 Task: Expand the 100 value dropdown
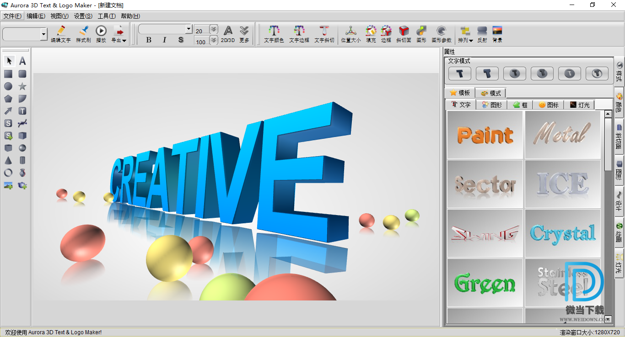[x=214, y=40]
